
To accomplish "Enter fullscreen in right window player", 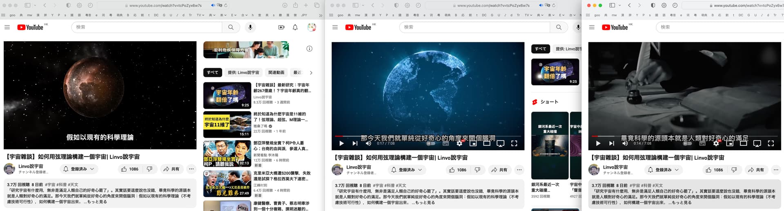I will pos(771,143).
